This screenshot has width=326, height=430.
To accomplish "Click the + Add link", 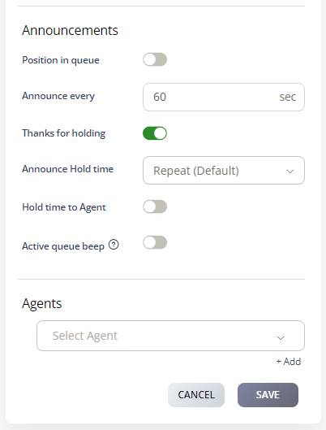I will pos(289,362).
